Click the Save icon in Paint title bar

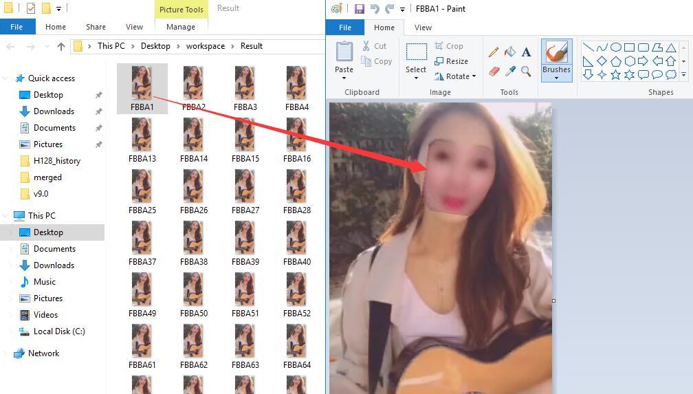(x=360, y=8)
